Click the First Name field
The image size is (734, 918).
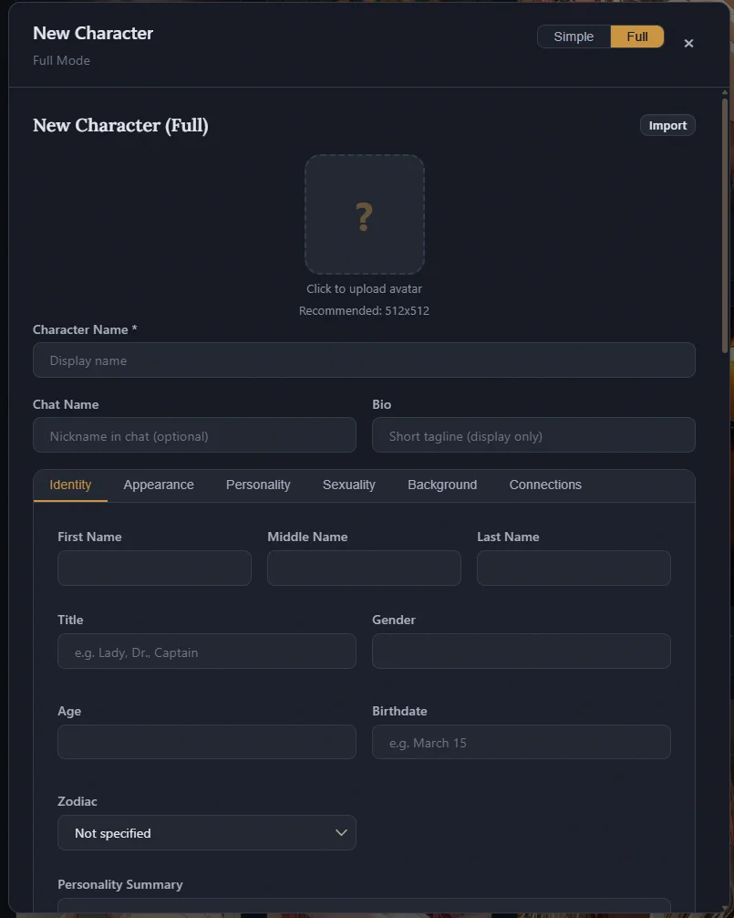(154, 568)
